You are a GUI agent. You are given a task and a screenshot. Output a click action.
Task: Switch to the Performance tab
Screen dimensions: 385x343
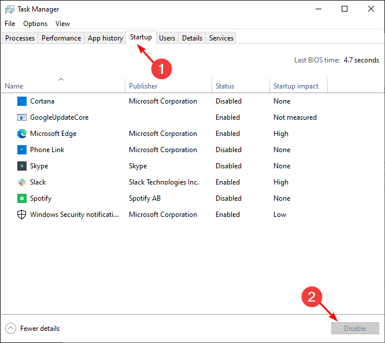coord(61,38)
